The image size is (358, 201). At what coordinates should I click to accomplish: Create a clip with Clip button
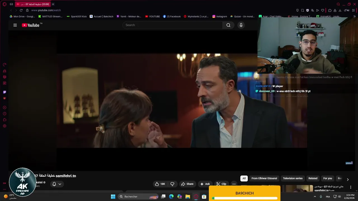pos(221,184)
